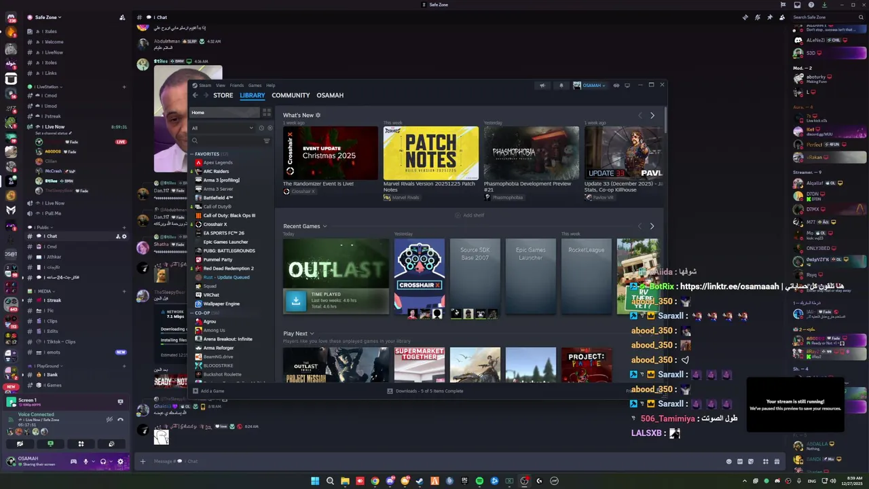Select Rust - Update Queued in Steam list

click(226, 277)
